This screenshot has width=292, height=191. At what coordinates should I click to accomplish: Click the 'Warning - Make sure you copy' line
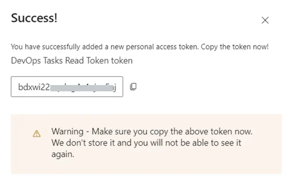(x=152, y=131)
